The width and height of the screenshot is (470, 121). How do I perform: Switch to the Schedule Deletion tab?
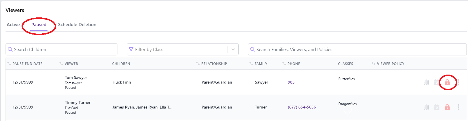pos(77,25)
